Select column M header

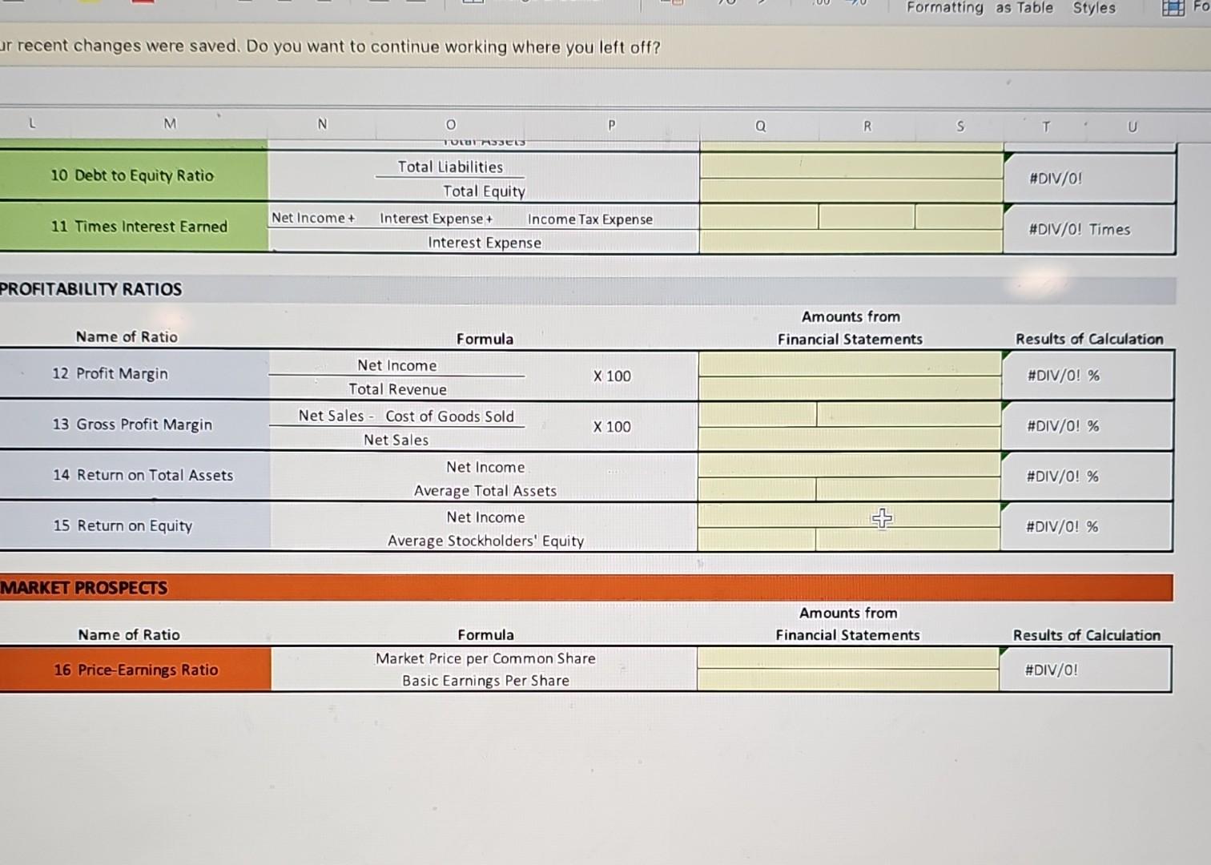170,124
